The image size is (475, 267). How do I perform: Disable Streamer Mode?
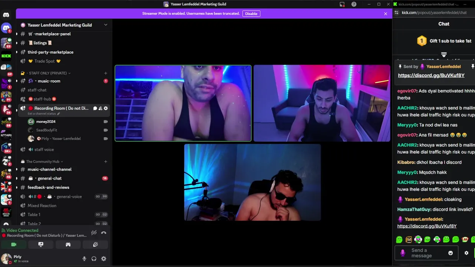[251, 14]
